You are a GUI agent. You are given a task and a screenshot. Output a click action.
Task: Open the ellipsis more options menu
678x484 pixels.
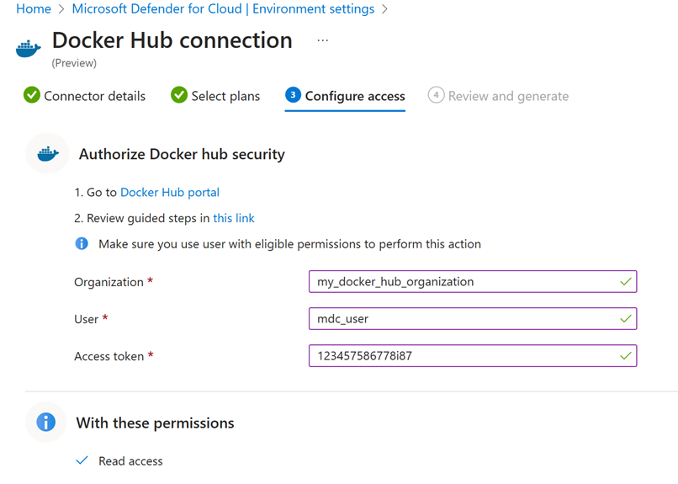click(x=323, y=40)
